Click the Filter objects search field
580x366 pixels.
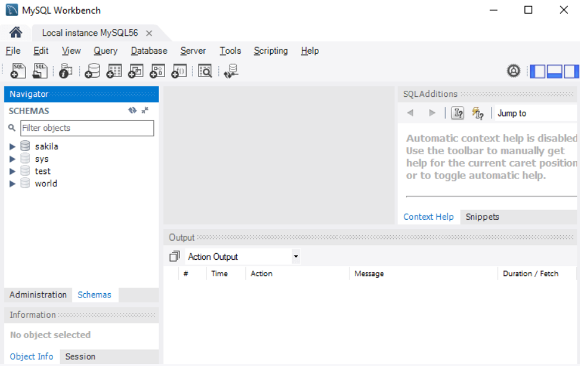87,128
